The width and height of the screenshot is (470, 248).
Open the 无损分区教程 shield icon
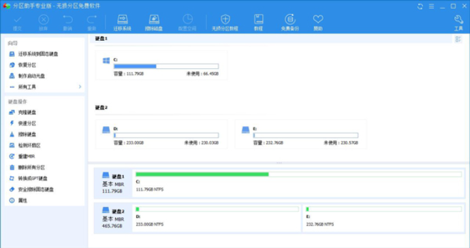point(225,22)
